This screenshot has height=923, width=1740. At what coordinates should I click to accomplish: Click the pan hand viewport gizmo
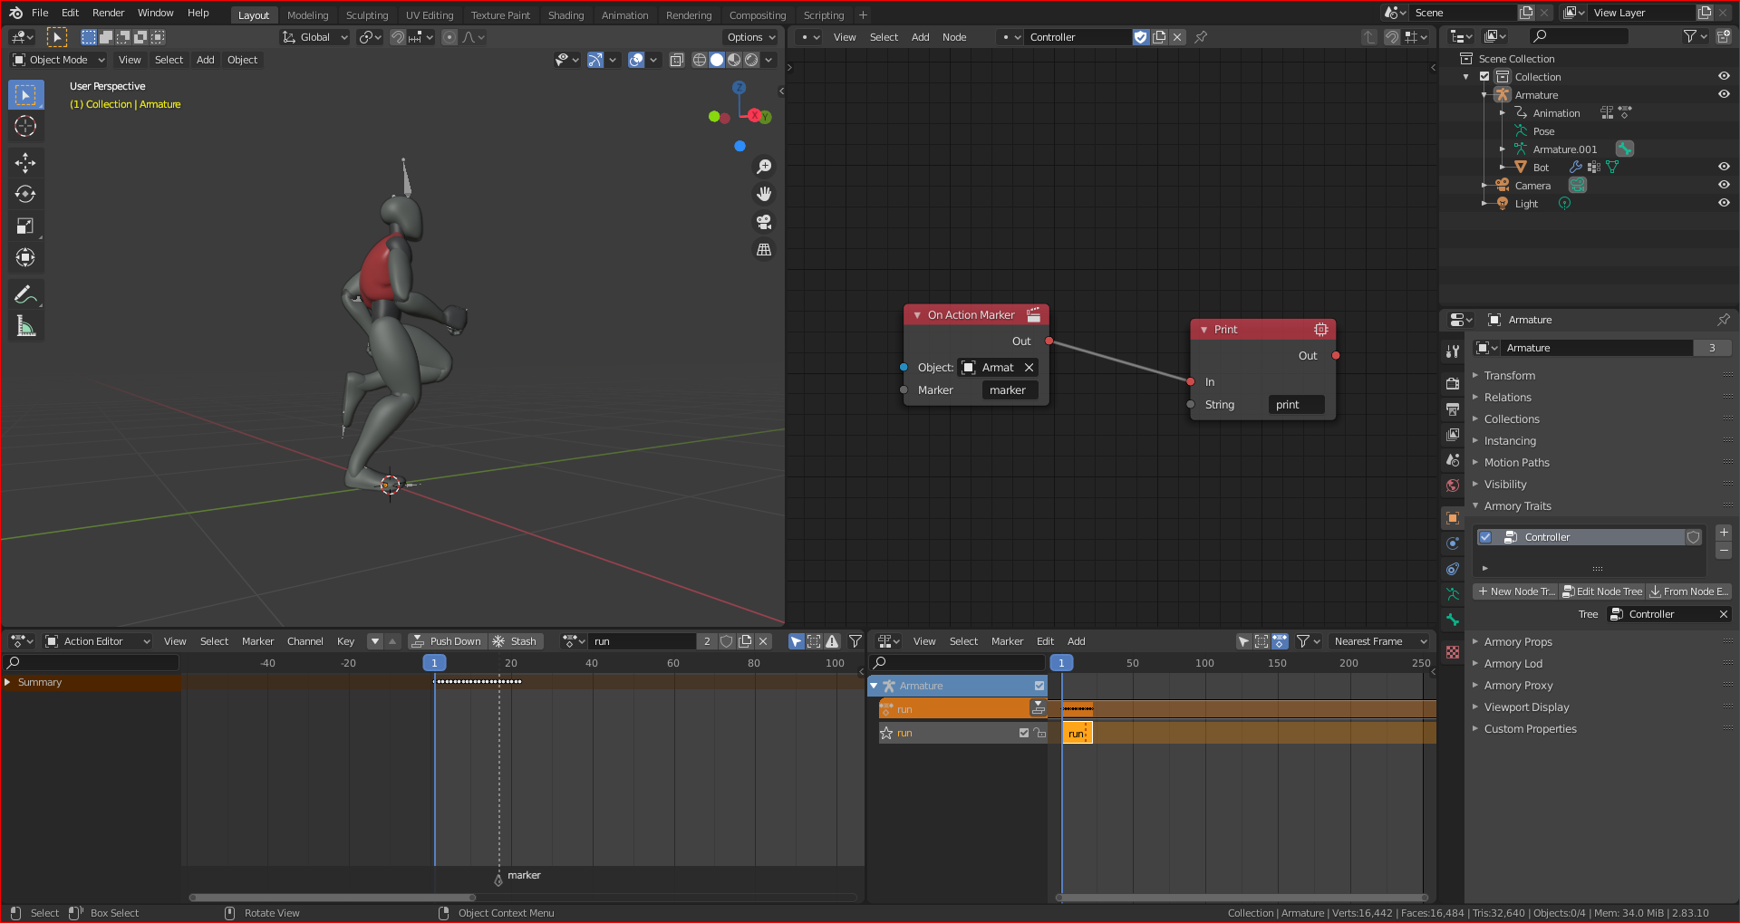[764, 194]
